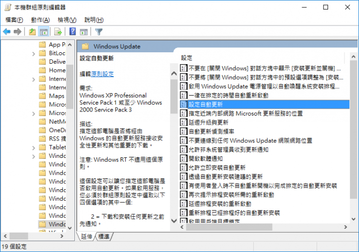Expand the BitLoc tree node
This screenshot has width=359, height=252.
tap(33, 54)
